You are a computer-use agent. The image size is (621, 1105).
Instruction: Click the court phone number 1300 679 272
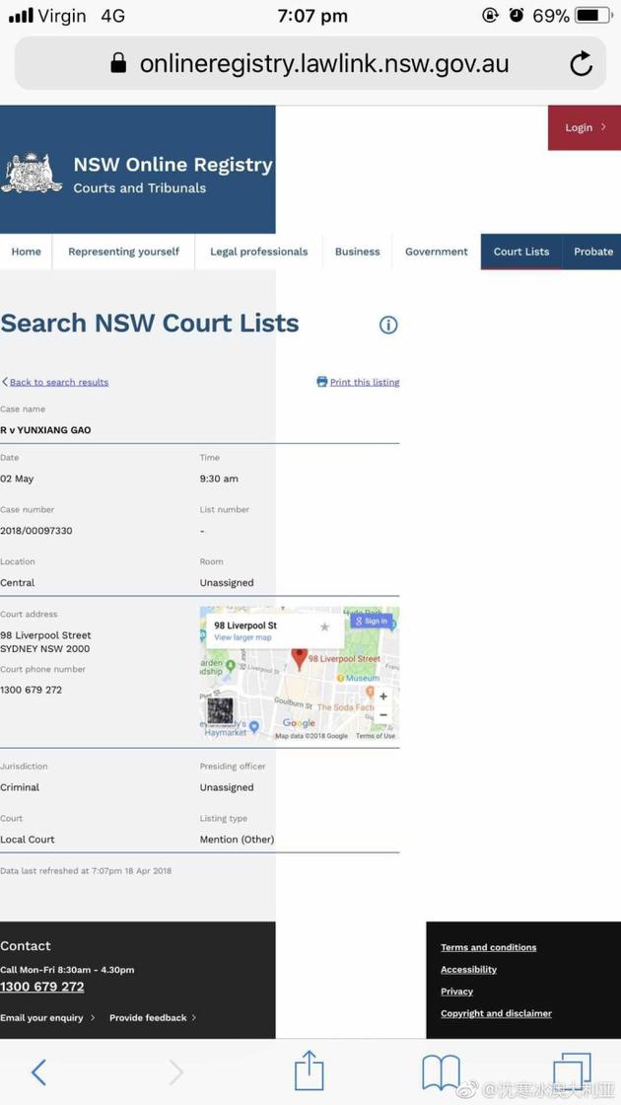[x=31, y=690]
